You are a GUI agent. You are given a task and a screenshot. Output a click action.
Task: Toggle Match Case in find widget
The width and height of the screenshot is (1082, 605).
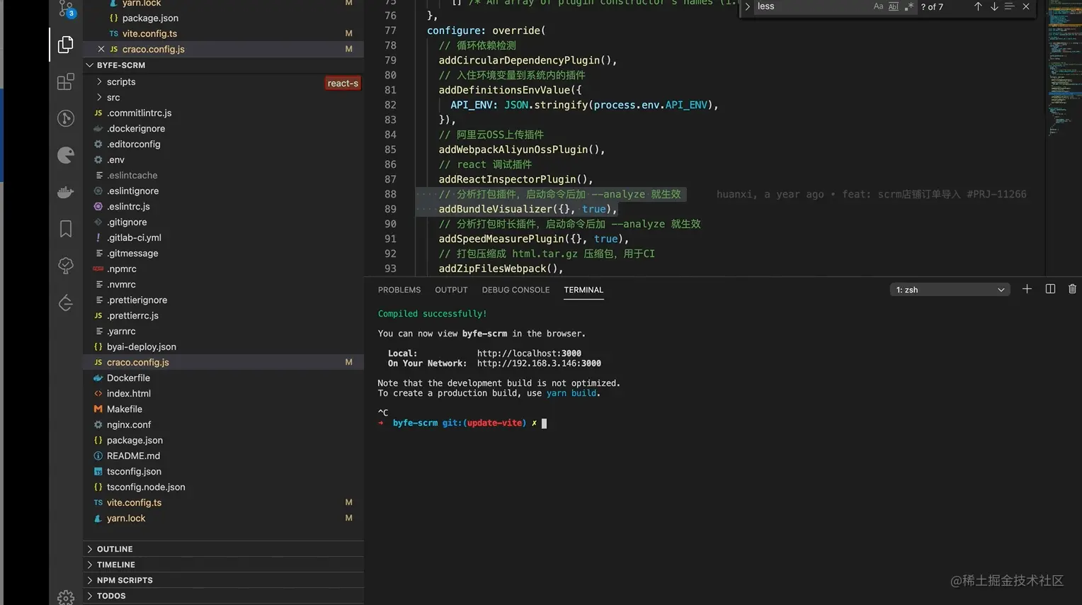pos(878,6)
